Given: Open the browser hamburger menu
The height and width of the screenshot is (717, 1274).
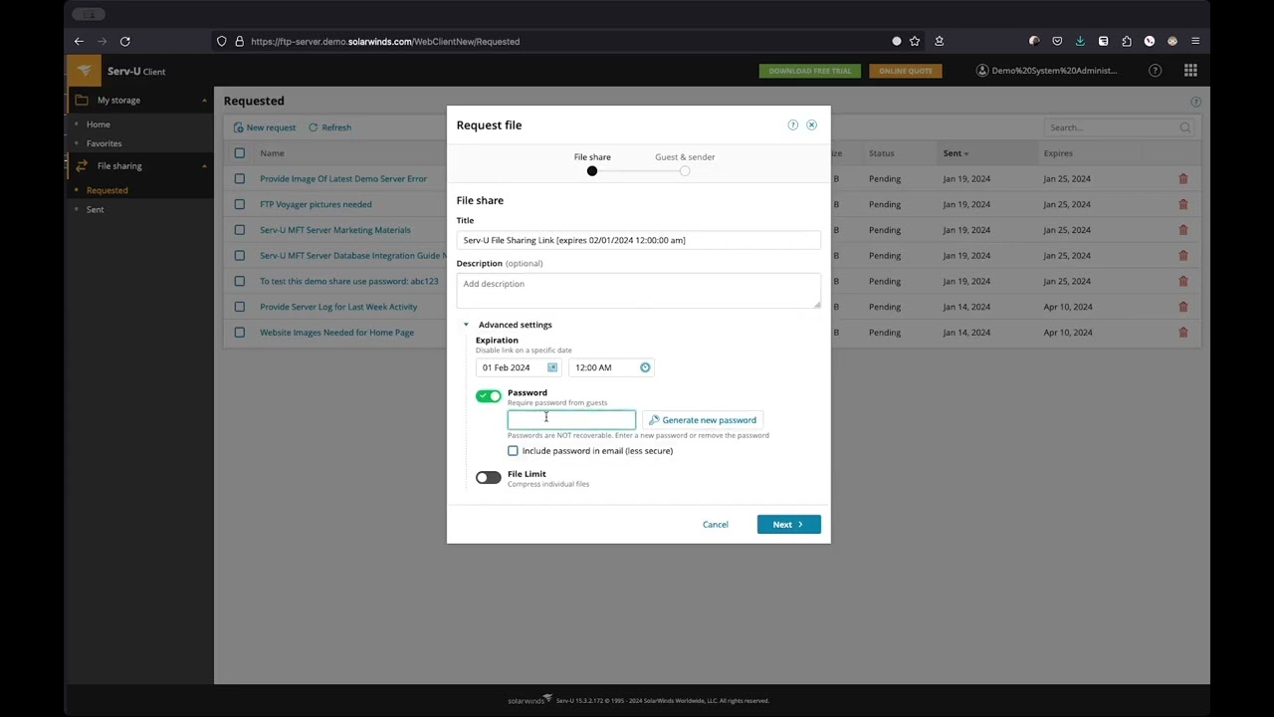Looking at the screenshot, I should [x=1195, y=41].
